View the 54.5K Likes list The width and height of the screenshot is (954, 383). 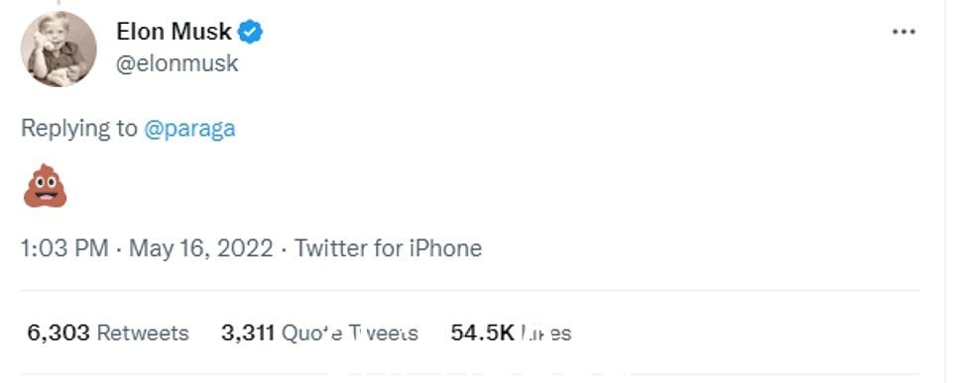[x=511, y=333]
